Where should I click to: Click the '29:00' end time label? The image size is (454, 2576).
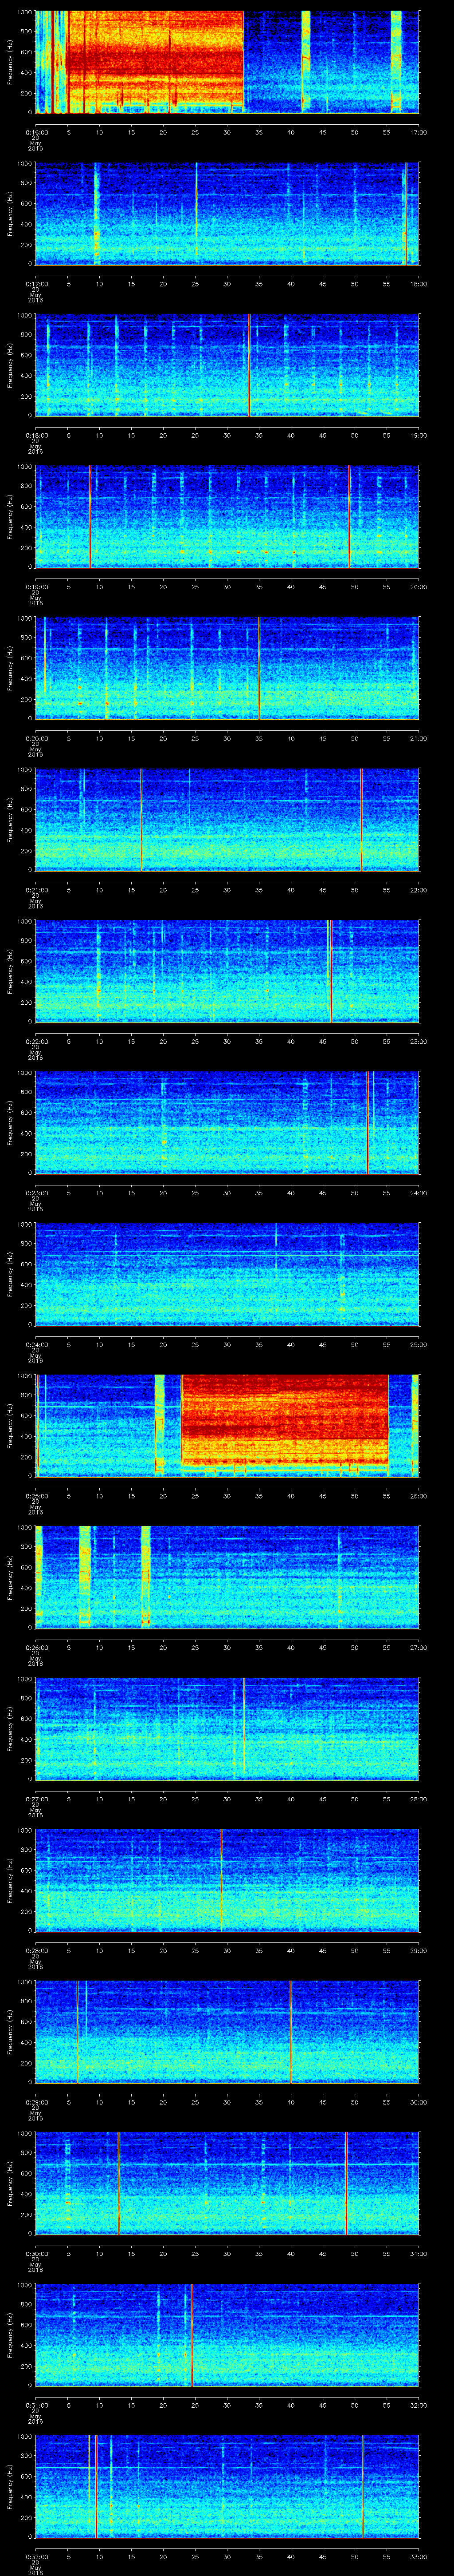click(x=419, y=1950)
